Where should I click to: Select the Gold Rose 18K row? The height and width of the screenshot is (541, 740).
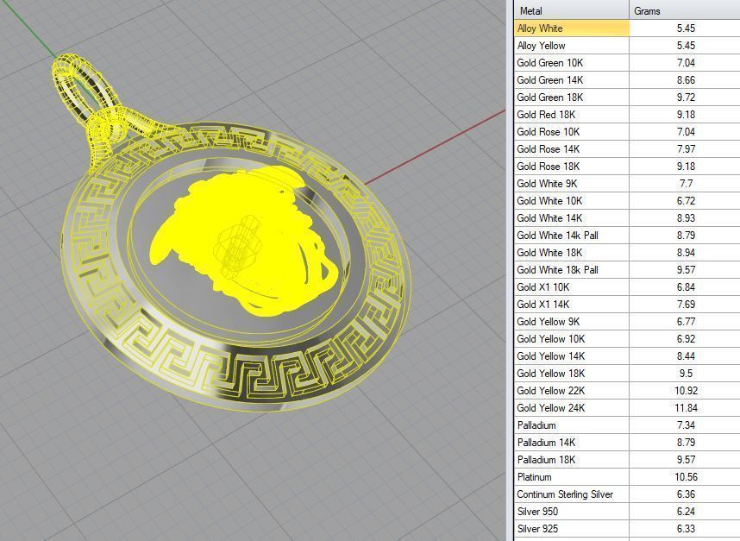[x=627, y=167]
